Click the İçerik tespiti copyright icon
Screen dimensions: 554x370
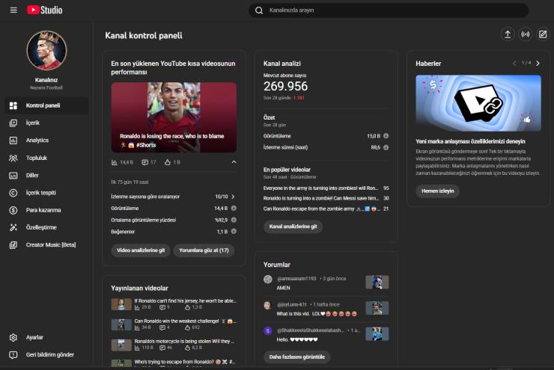13,193
